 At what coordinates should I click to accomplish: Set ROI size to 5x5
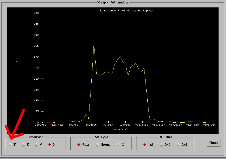pos(178,145)
